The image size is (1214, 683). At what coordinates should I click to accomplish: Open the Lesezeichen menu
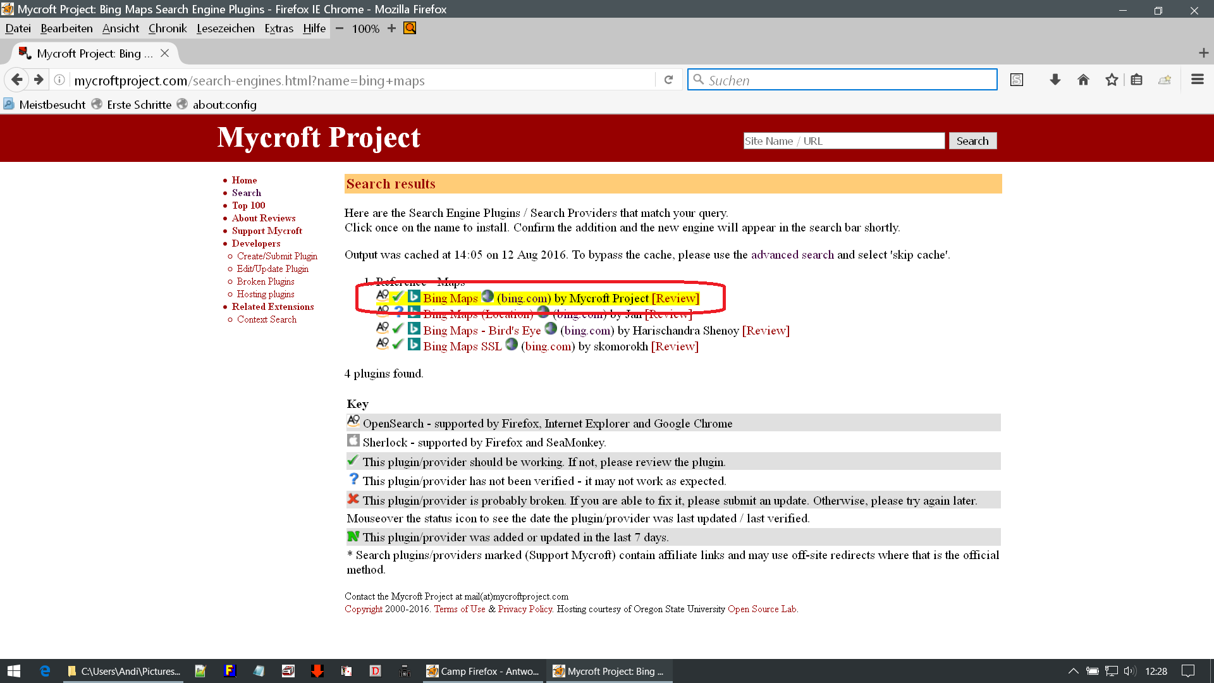(x=225, y=28)
